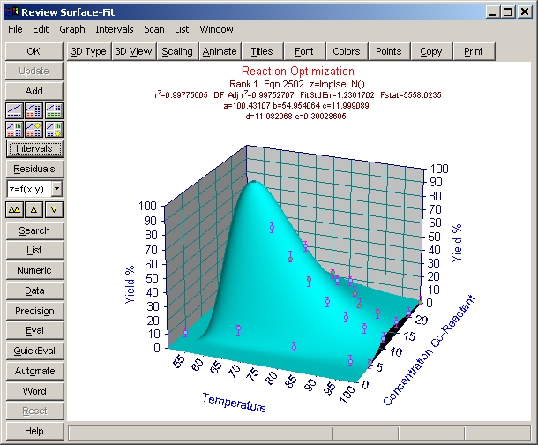Toggle the Residuals button
Screen dimensions: 538x445
pos(34,169)
